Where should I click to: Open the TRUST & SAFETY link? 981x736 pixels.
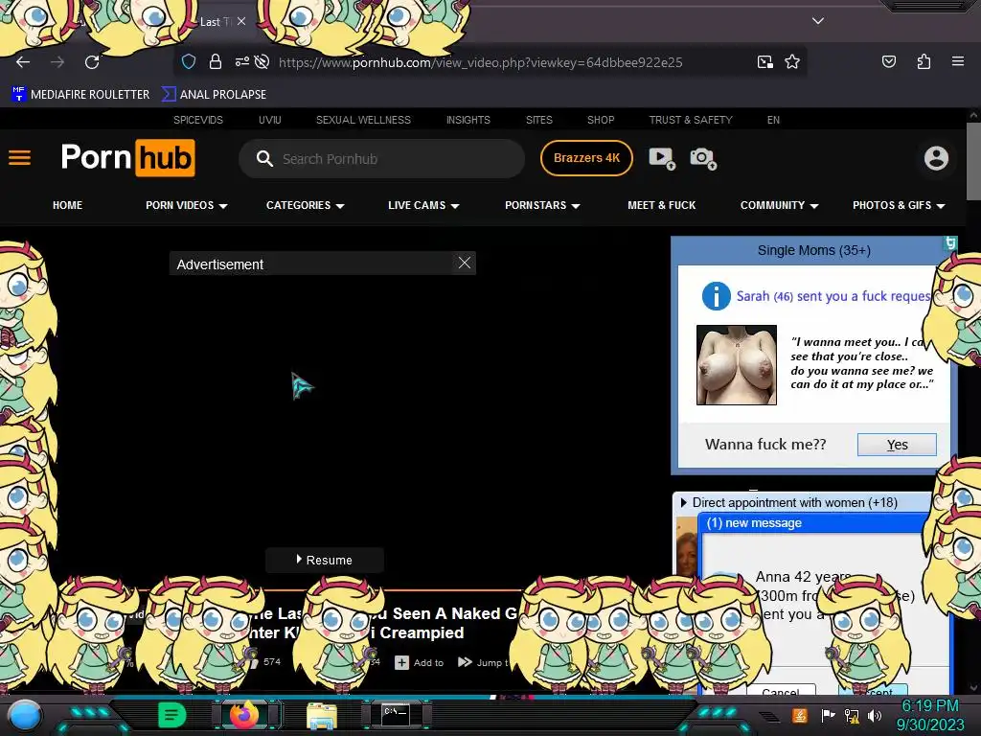point(691,120)
